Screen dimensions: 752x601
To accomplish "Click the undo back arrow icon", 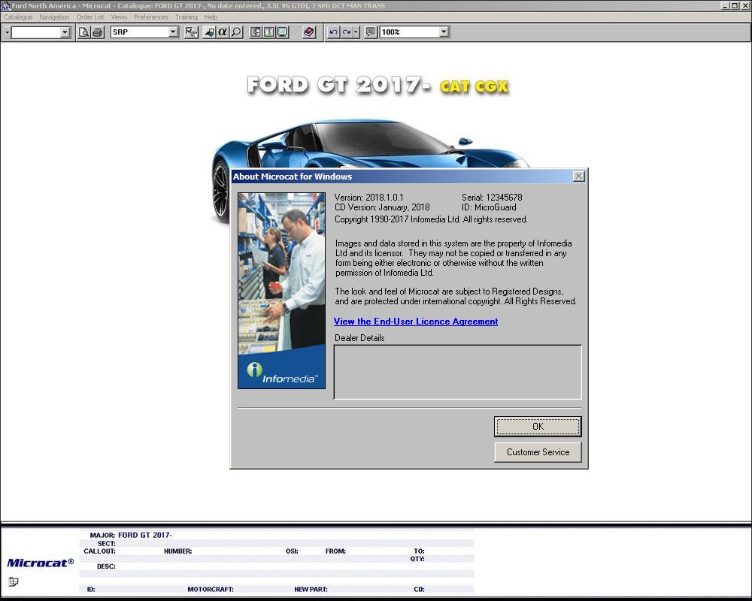I will 333,32.
